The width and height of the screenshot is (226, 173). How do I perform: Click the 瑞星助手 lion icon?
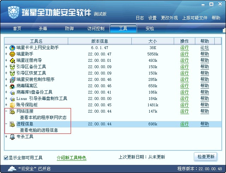pos(12,54)
